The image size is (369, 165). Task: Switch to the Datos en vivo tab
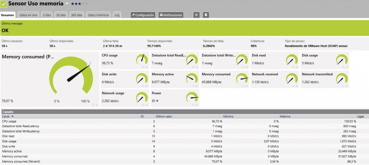tap(28, 15)
